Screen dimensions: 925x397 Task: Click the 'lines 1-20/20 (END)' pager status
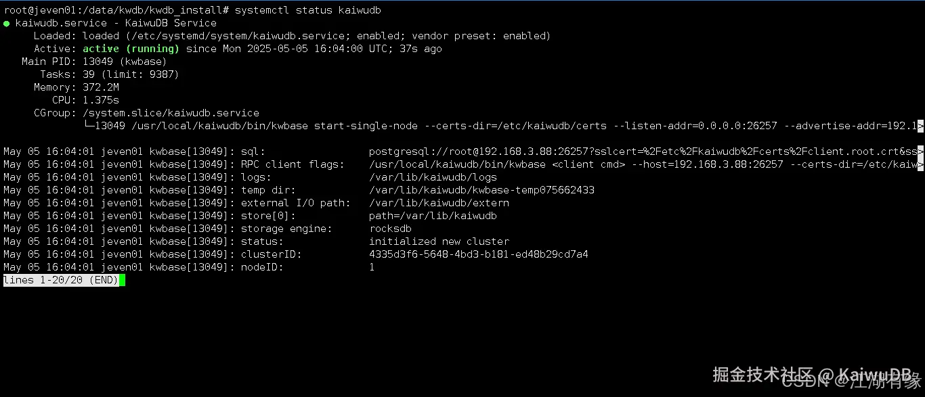(61, 280)
